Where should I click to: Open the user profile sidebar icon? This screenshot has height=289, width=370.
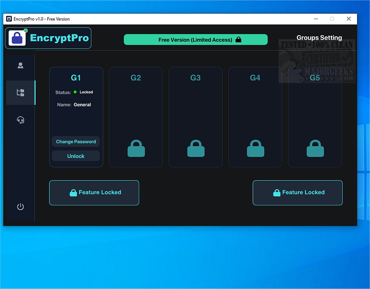[20, 65]
